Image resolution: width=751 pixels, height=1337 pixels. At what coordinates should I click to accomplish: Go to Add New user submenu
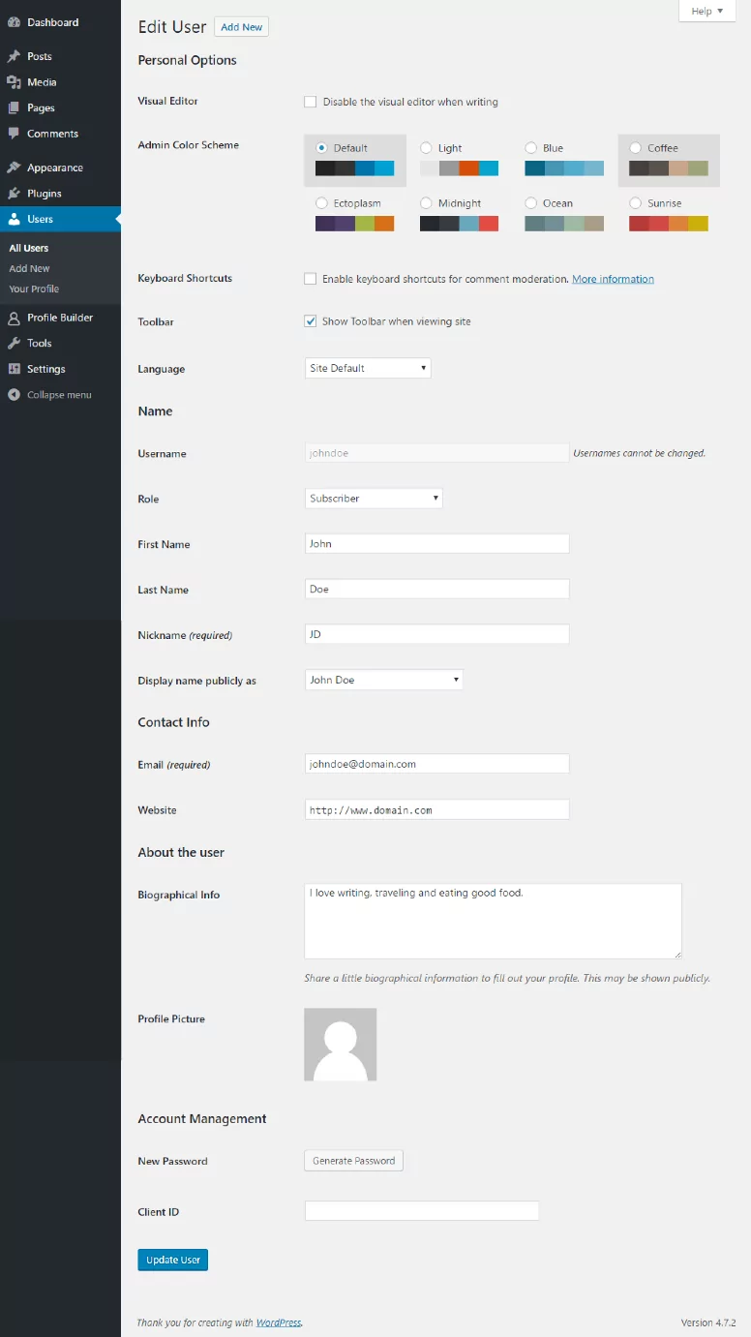(x=29, y=269)
